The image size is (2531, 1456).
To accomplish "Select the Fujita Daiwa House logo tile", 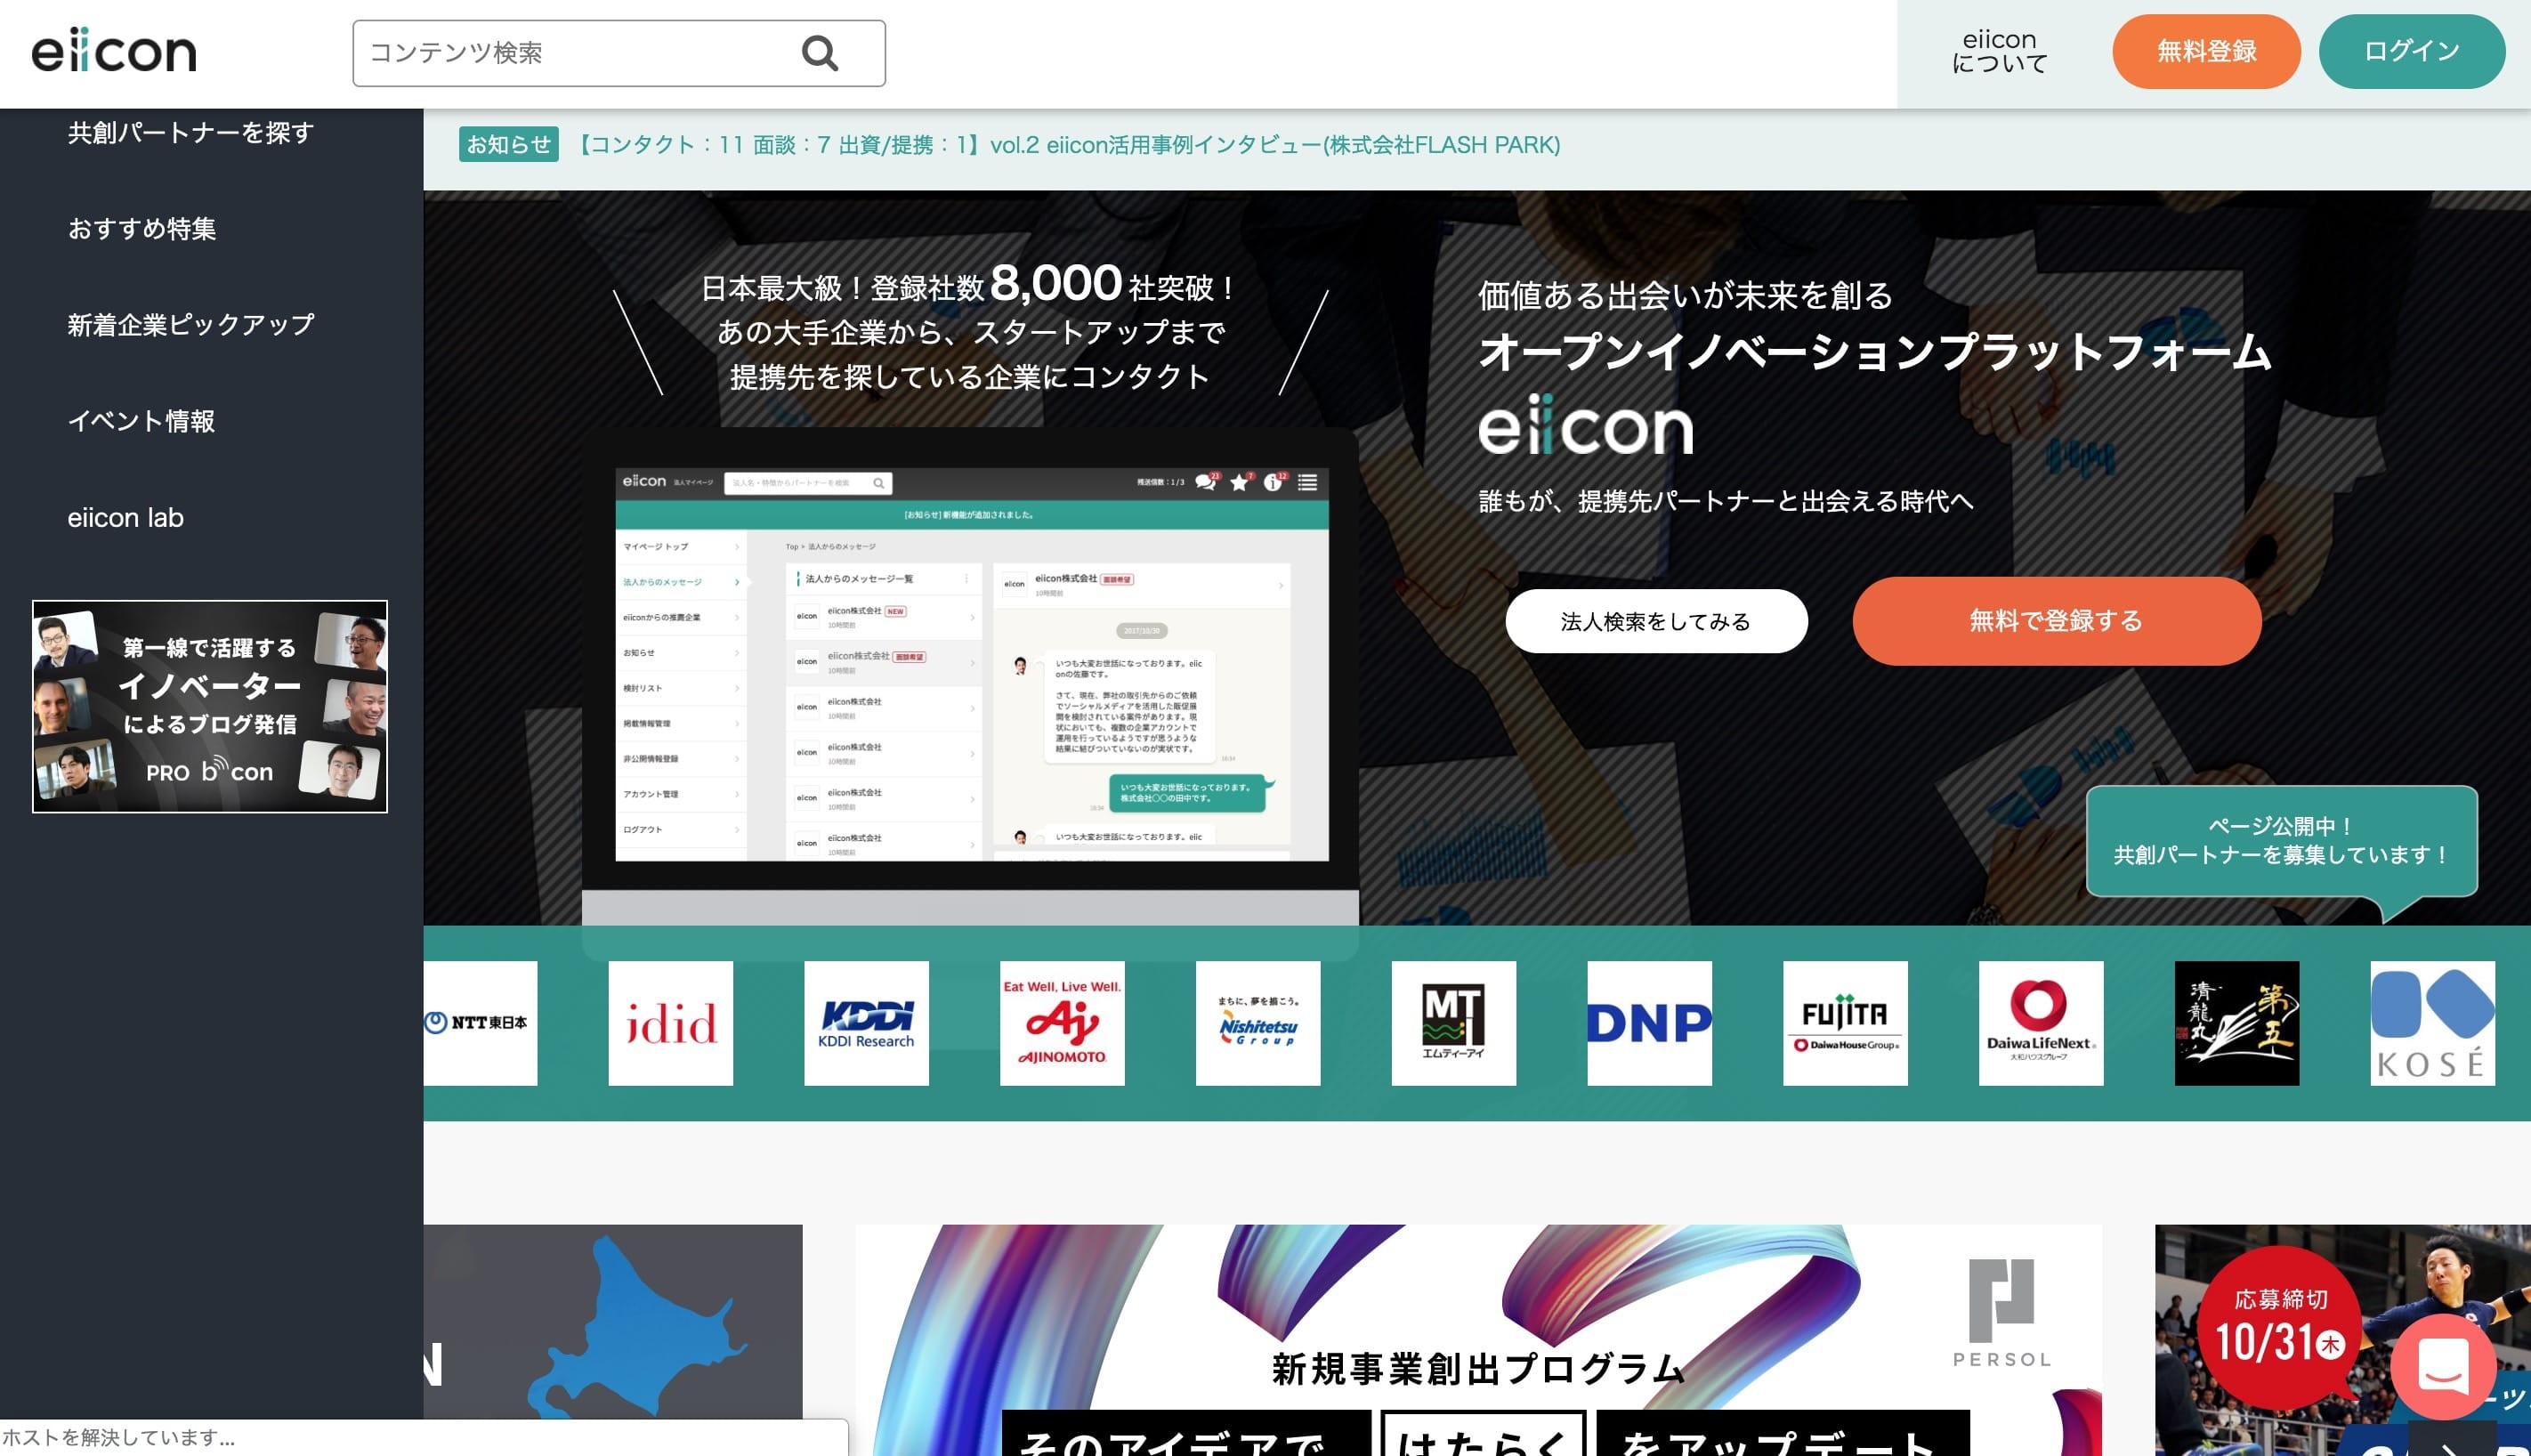I will pyautogui.click(x=1845, y=1023).
